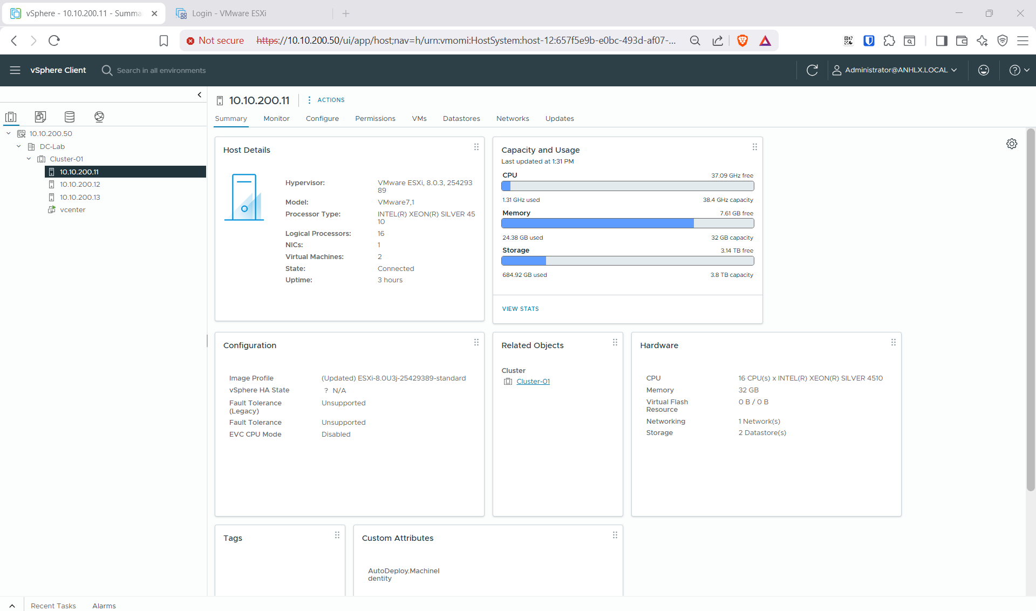Click the Hardware card drag handle
This screenshot has height=611, width=1036.
coord(894,342)
